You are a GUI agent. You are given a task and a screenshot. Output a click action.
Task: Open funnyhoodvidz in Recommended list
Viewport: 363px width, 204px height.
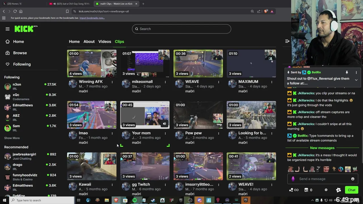click(x=30, y=177)
